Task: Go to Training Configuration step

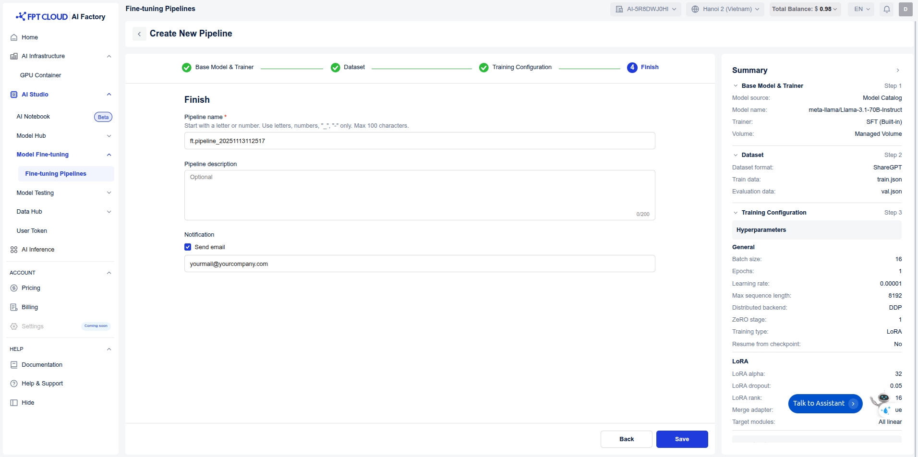Action: click(521, 67)
